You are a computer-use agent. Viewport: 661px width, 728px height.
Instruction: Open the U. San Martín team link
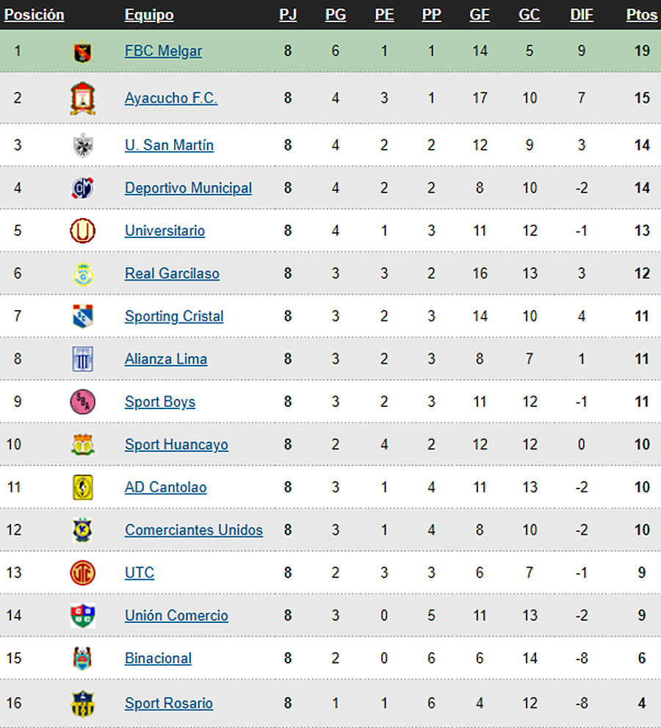tap(170, 145)
